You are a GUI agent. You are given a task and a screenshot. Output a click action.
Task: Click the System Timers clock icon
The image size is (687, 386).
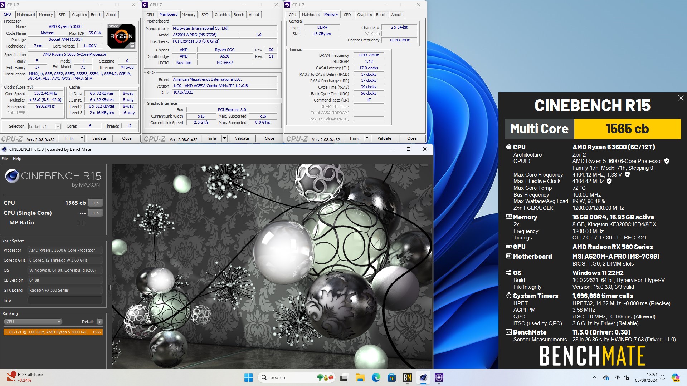pyautogui.click(x=509, y=296)
